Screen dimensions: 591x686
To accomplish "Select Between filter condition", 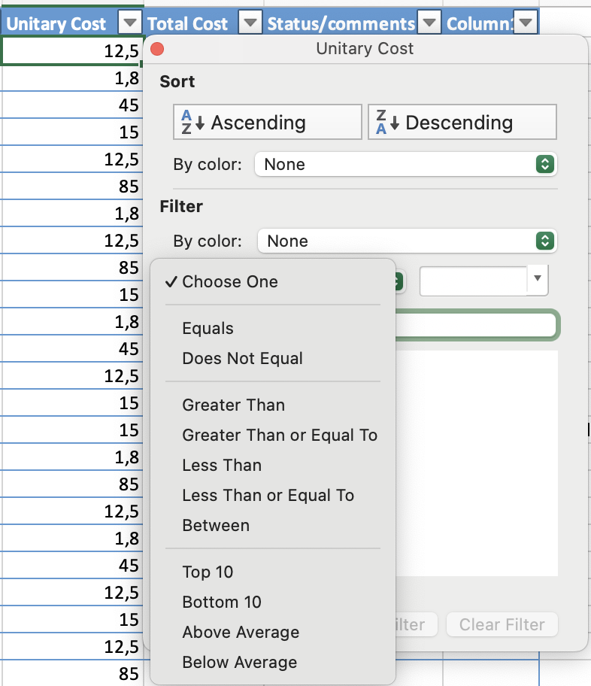I will [216, 525].
